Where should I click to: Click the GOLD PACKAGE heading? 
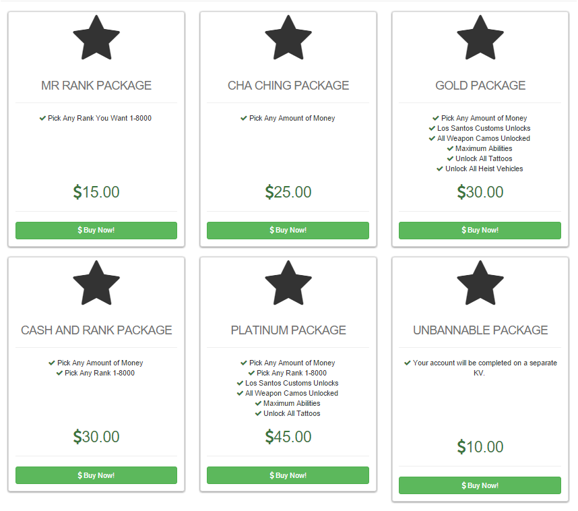pyautogui.click(x=480, y=86)
